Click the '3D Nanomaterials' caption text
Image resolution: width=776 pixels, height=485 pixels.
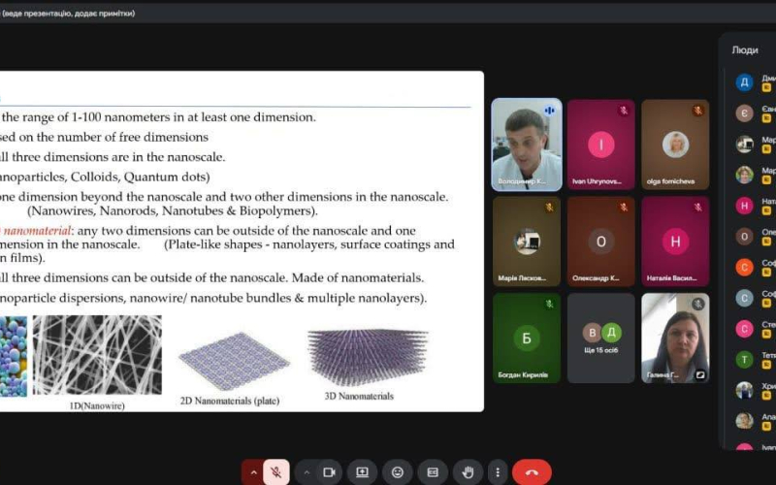359,396
